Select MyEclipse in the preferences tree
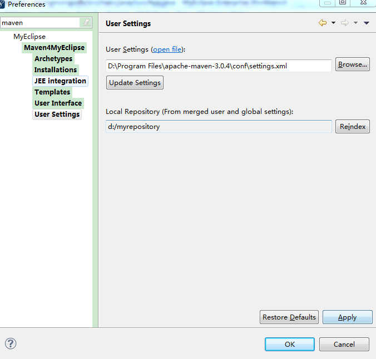Viewport: 376px width, 359px height. click(29, 37)
